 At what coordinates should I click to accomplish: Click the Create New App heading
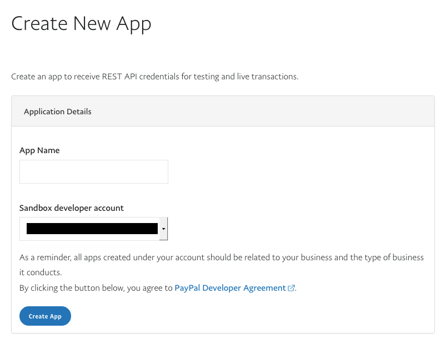tap(81, 24)
